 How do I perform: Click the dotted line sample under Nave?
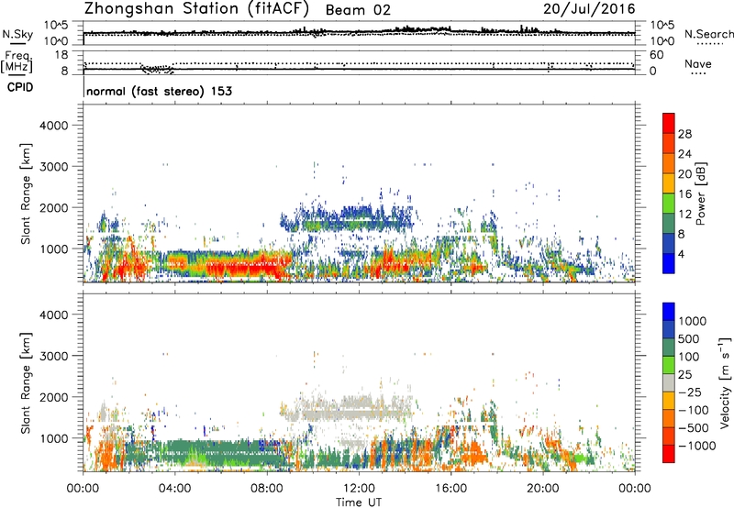[x=698, y=74]
